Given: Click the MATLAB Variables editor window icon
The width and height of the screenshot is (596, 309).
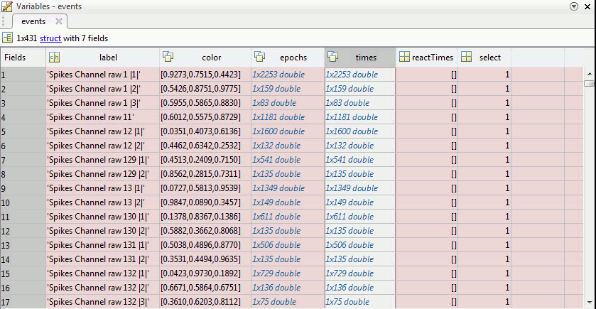Looking at the screenshot, I should pos(7,6).
